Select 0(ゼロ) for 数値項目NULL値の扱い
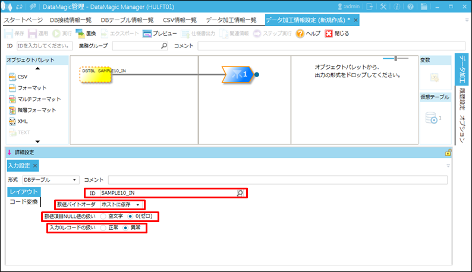The width and height of the screenshot is (472, 272). click(x=130, y=216)
